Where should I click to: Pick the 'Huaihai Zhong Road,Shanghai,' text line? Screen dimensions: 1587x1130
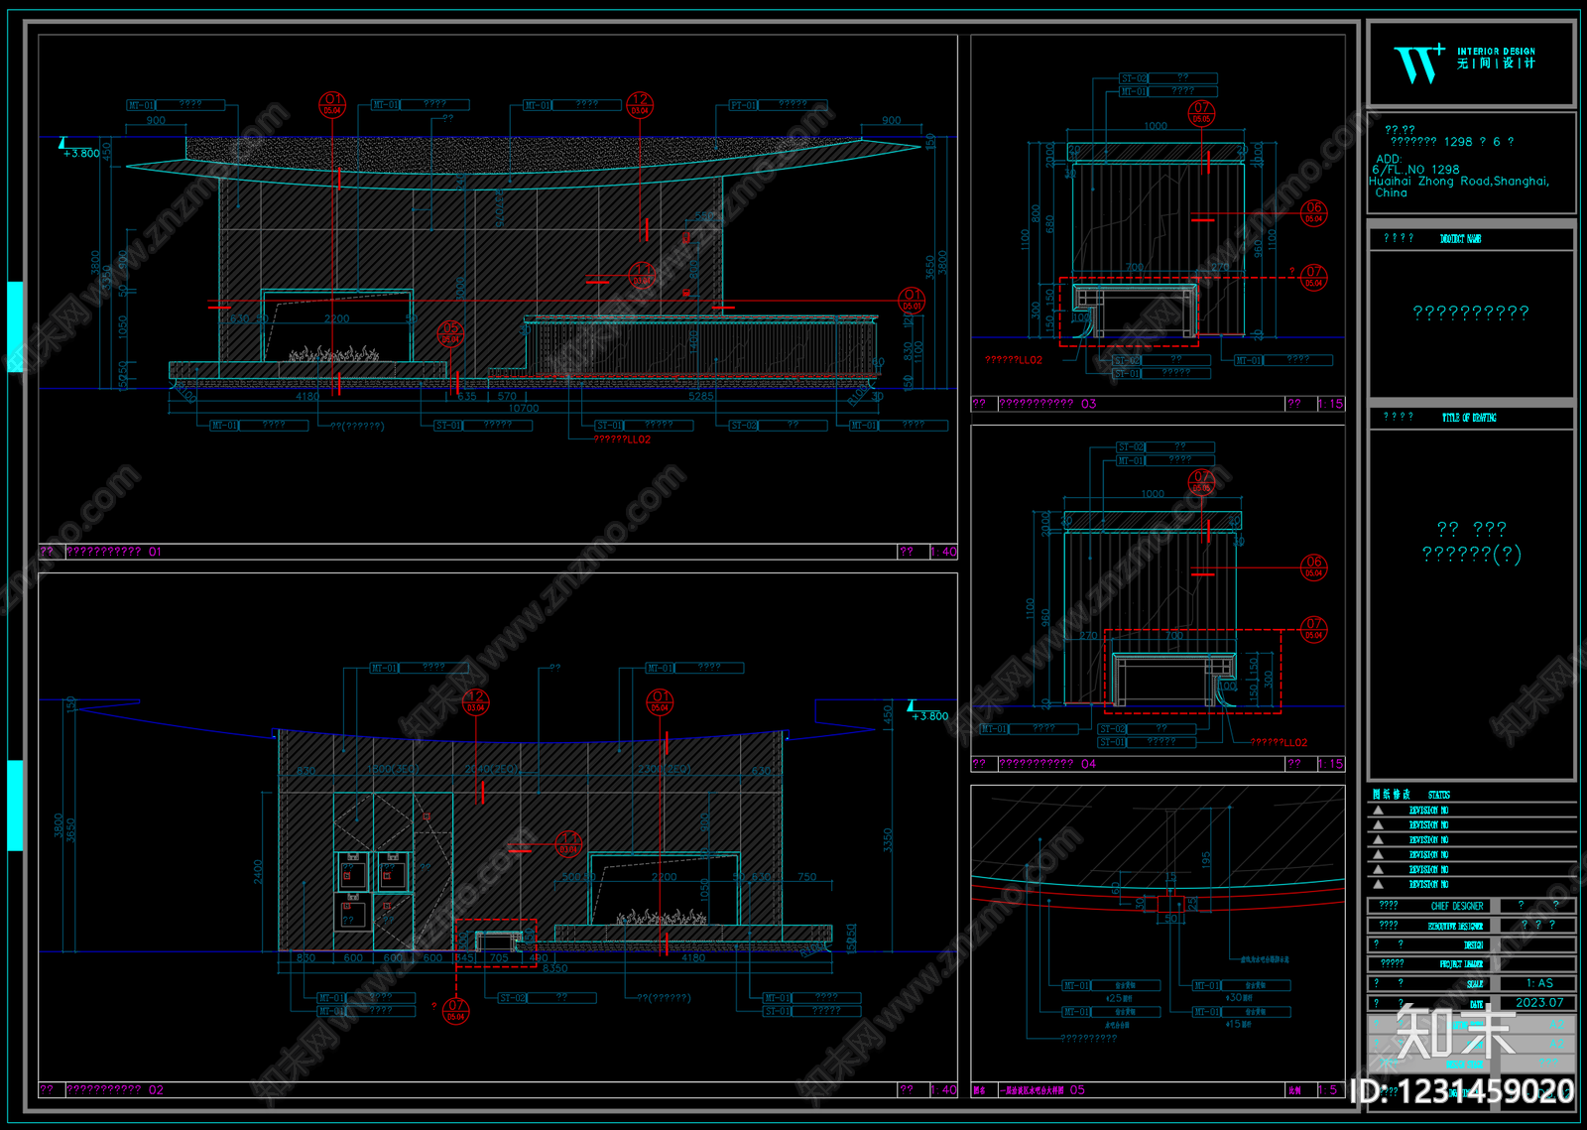pyautogui.click(x=1459, y=182)
